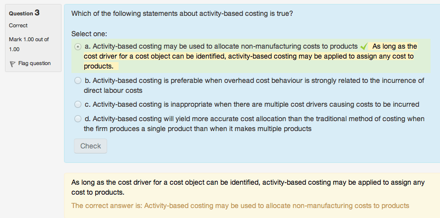The width and height of the screenshot is (440, 218).
Task: Click the orange 'The correct answer is' line
Action: pyautogui.click(x=240, y=205)
